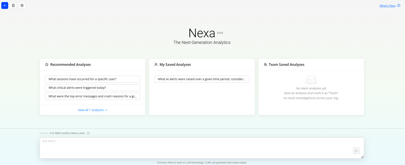Click the info icon next to monthly tokens

point(88,133)
